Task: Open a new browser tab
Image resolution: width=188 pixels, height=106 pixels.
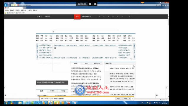Action: (x=25, y=8)
